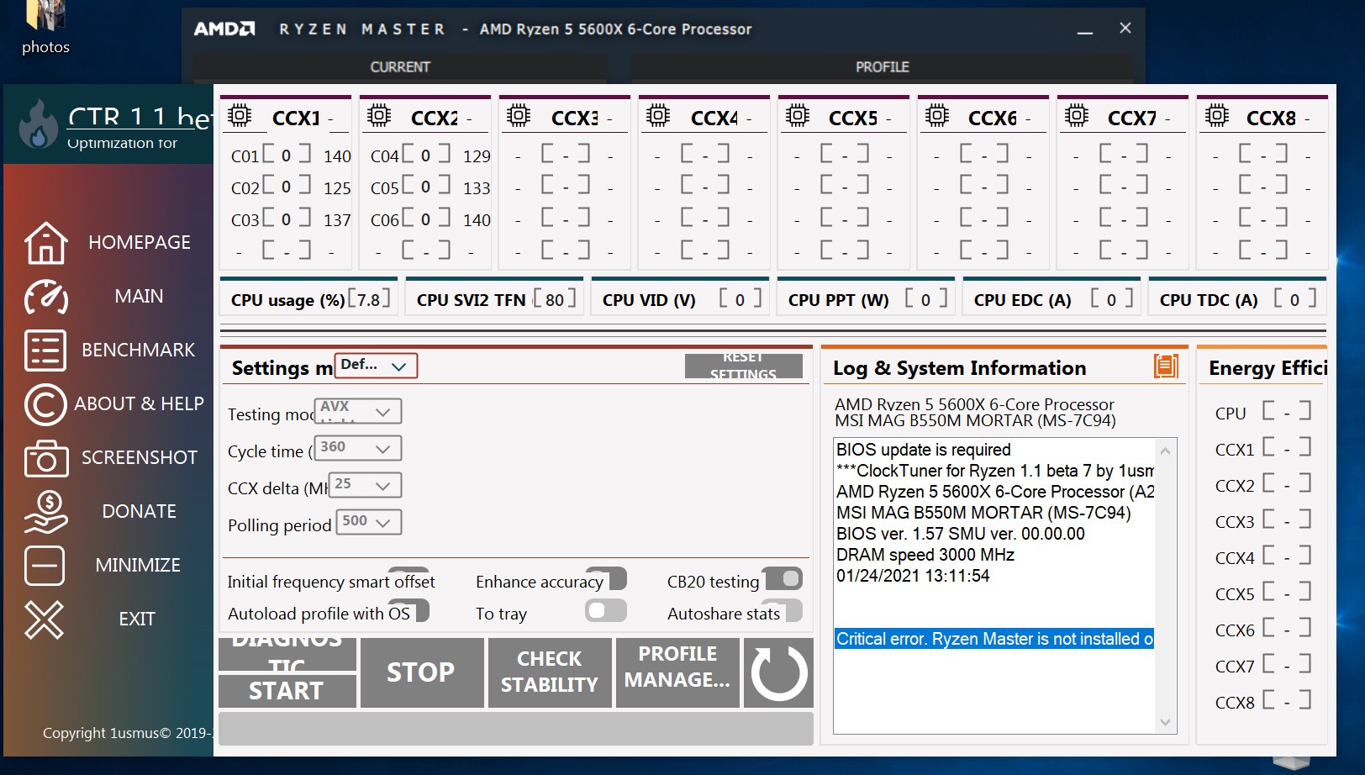Open the Homepage house icon
The image size is (1365, 775).
45,243
